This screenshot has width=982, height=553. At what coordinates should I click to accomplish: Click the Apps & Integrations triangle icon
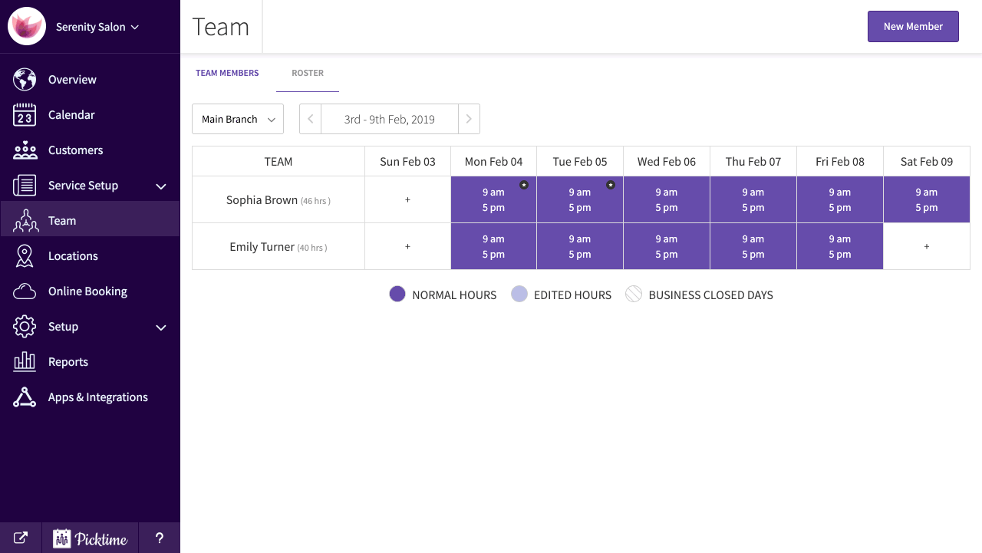(25, 397)
